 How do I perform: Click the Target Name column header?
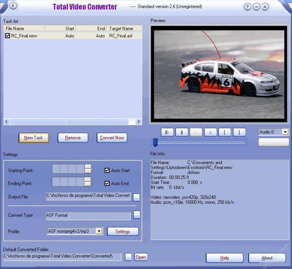pos(124,28)
